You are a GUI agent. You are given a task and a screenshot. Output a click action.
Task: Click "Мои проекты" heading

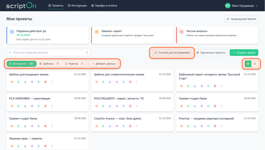tap(19, 19)
